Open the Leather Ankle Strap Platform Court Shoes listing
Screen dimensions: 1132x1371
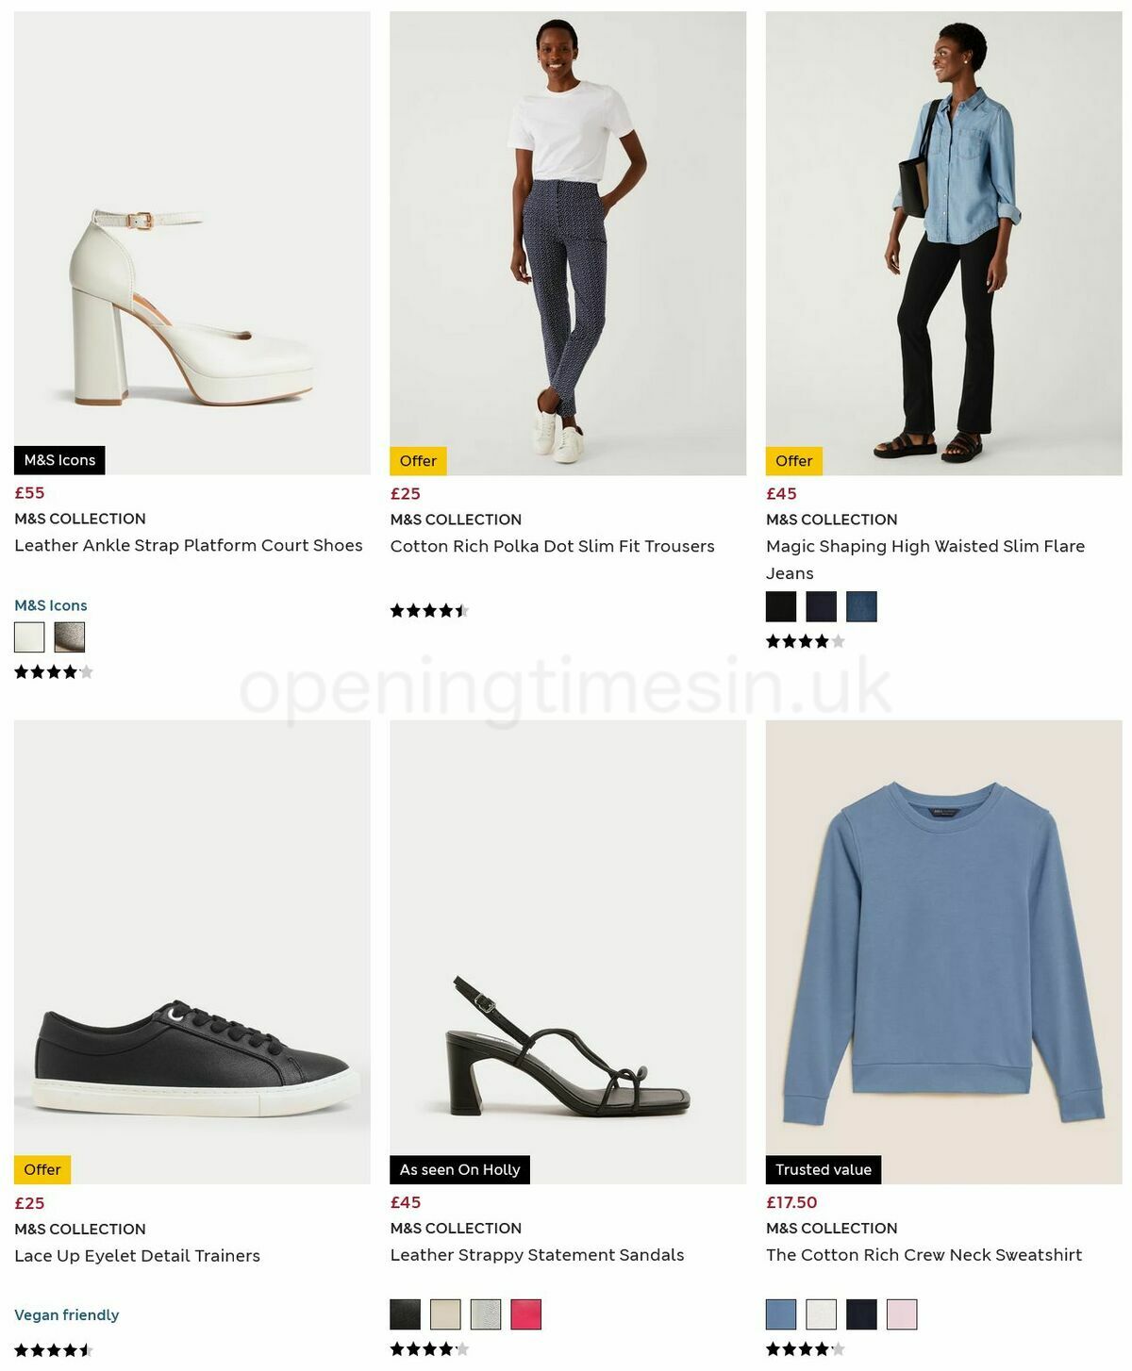tap(189, 546)
